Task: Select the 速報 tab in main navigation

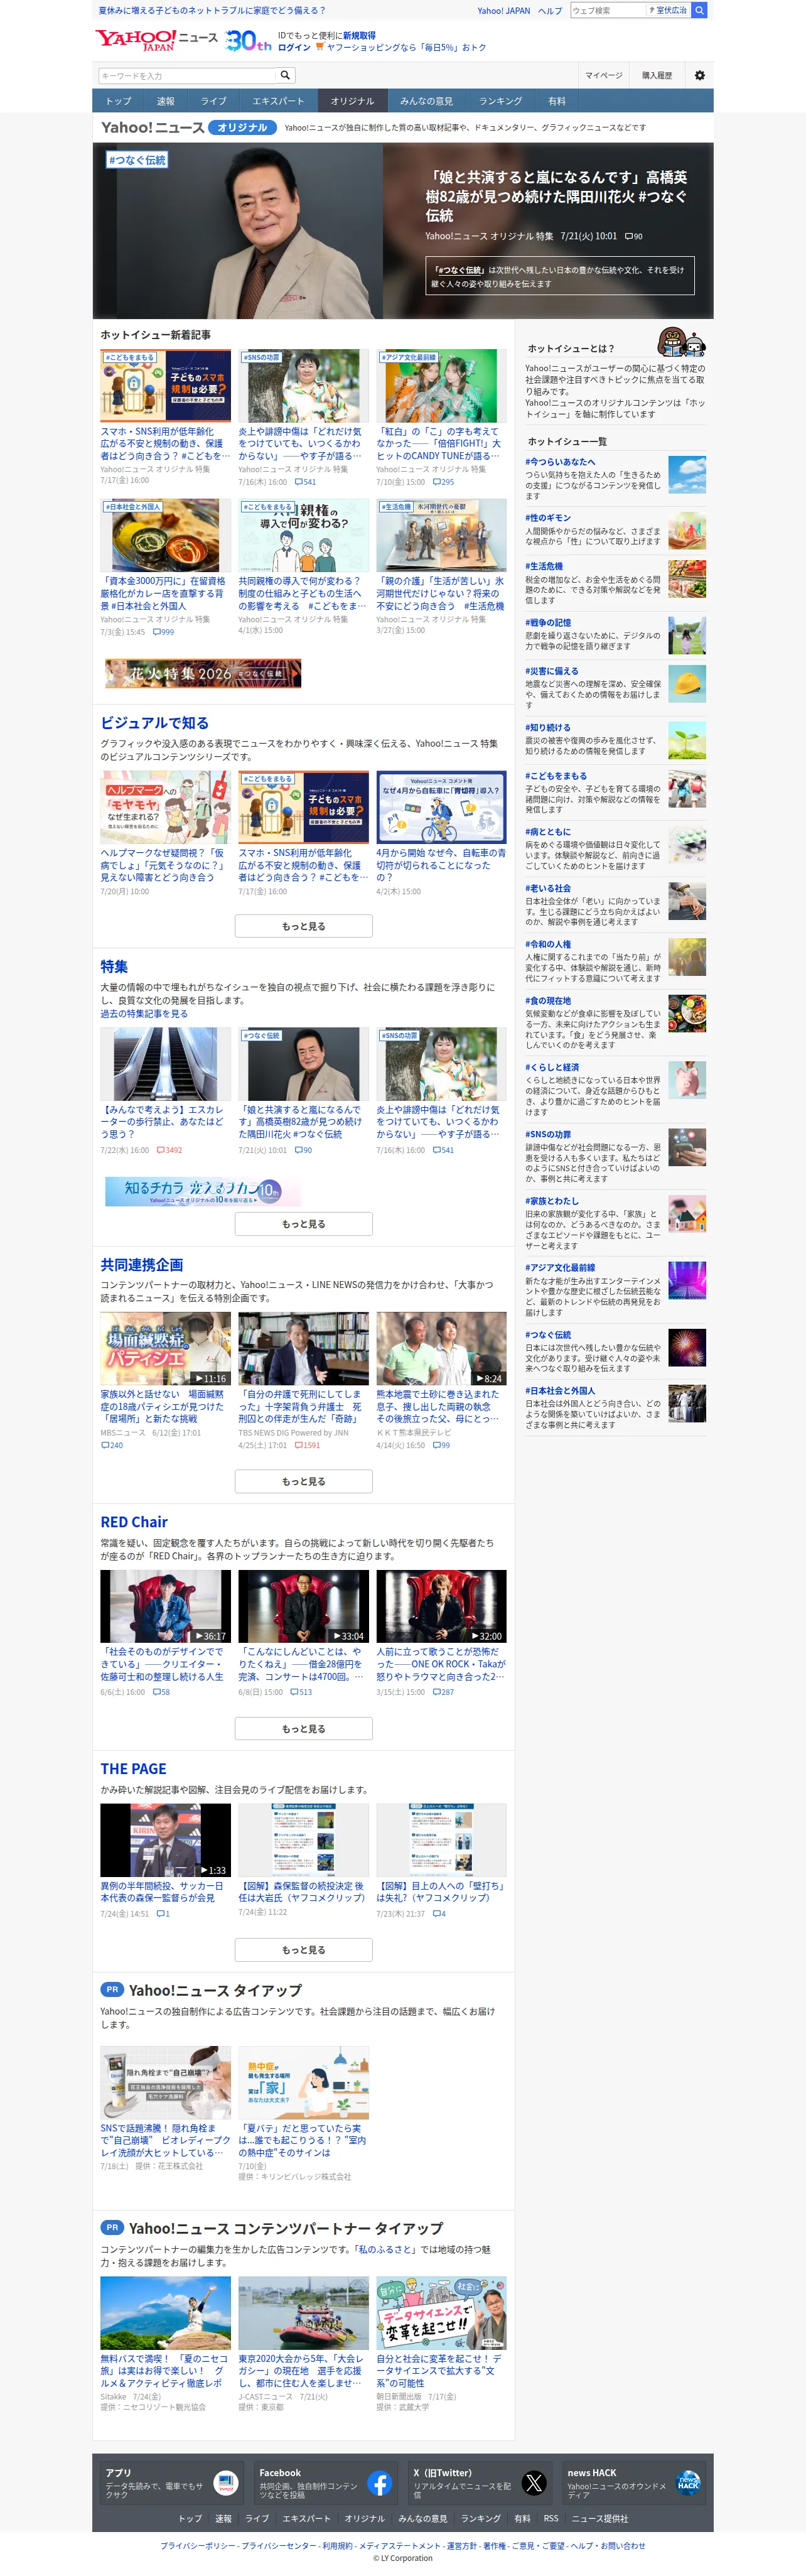Action: tap(166, 101)
